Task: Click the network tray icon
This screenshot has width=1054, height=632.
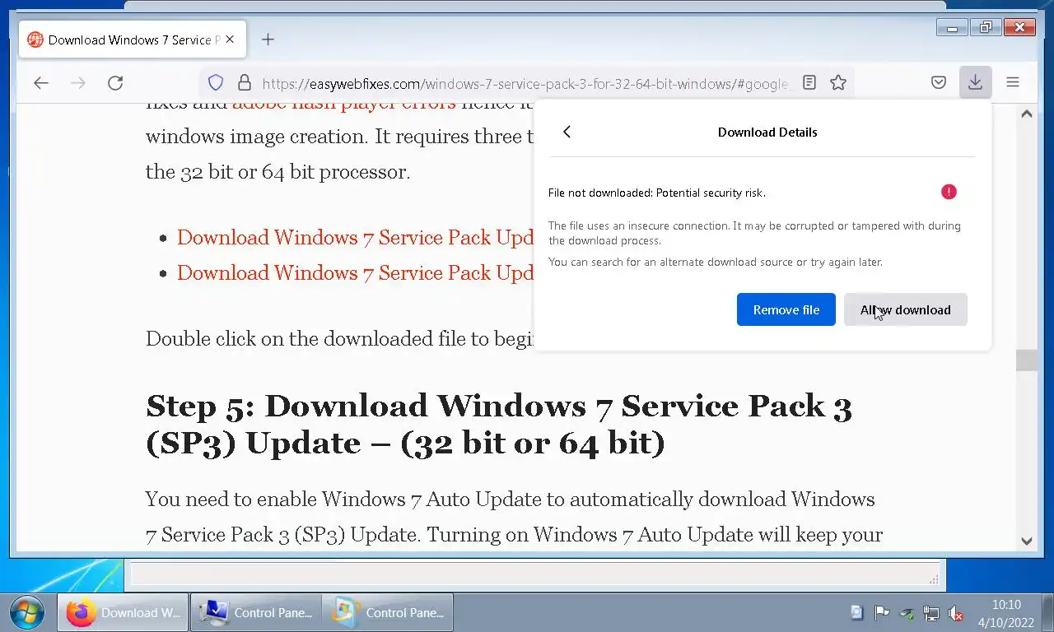Action: (931, 613)
